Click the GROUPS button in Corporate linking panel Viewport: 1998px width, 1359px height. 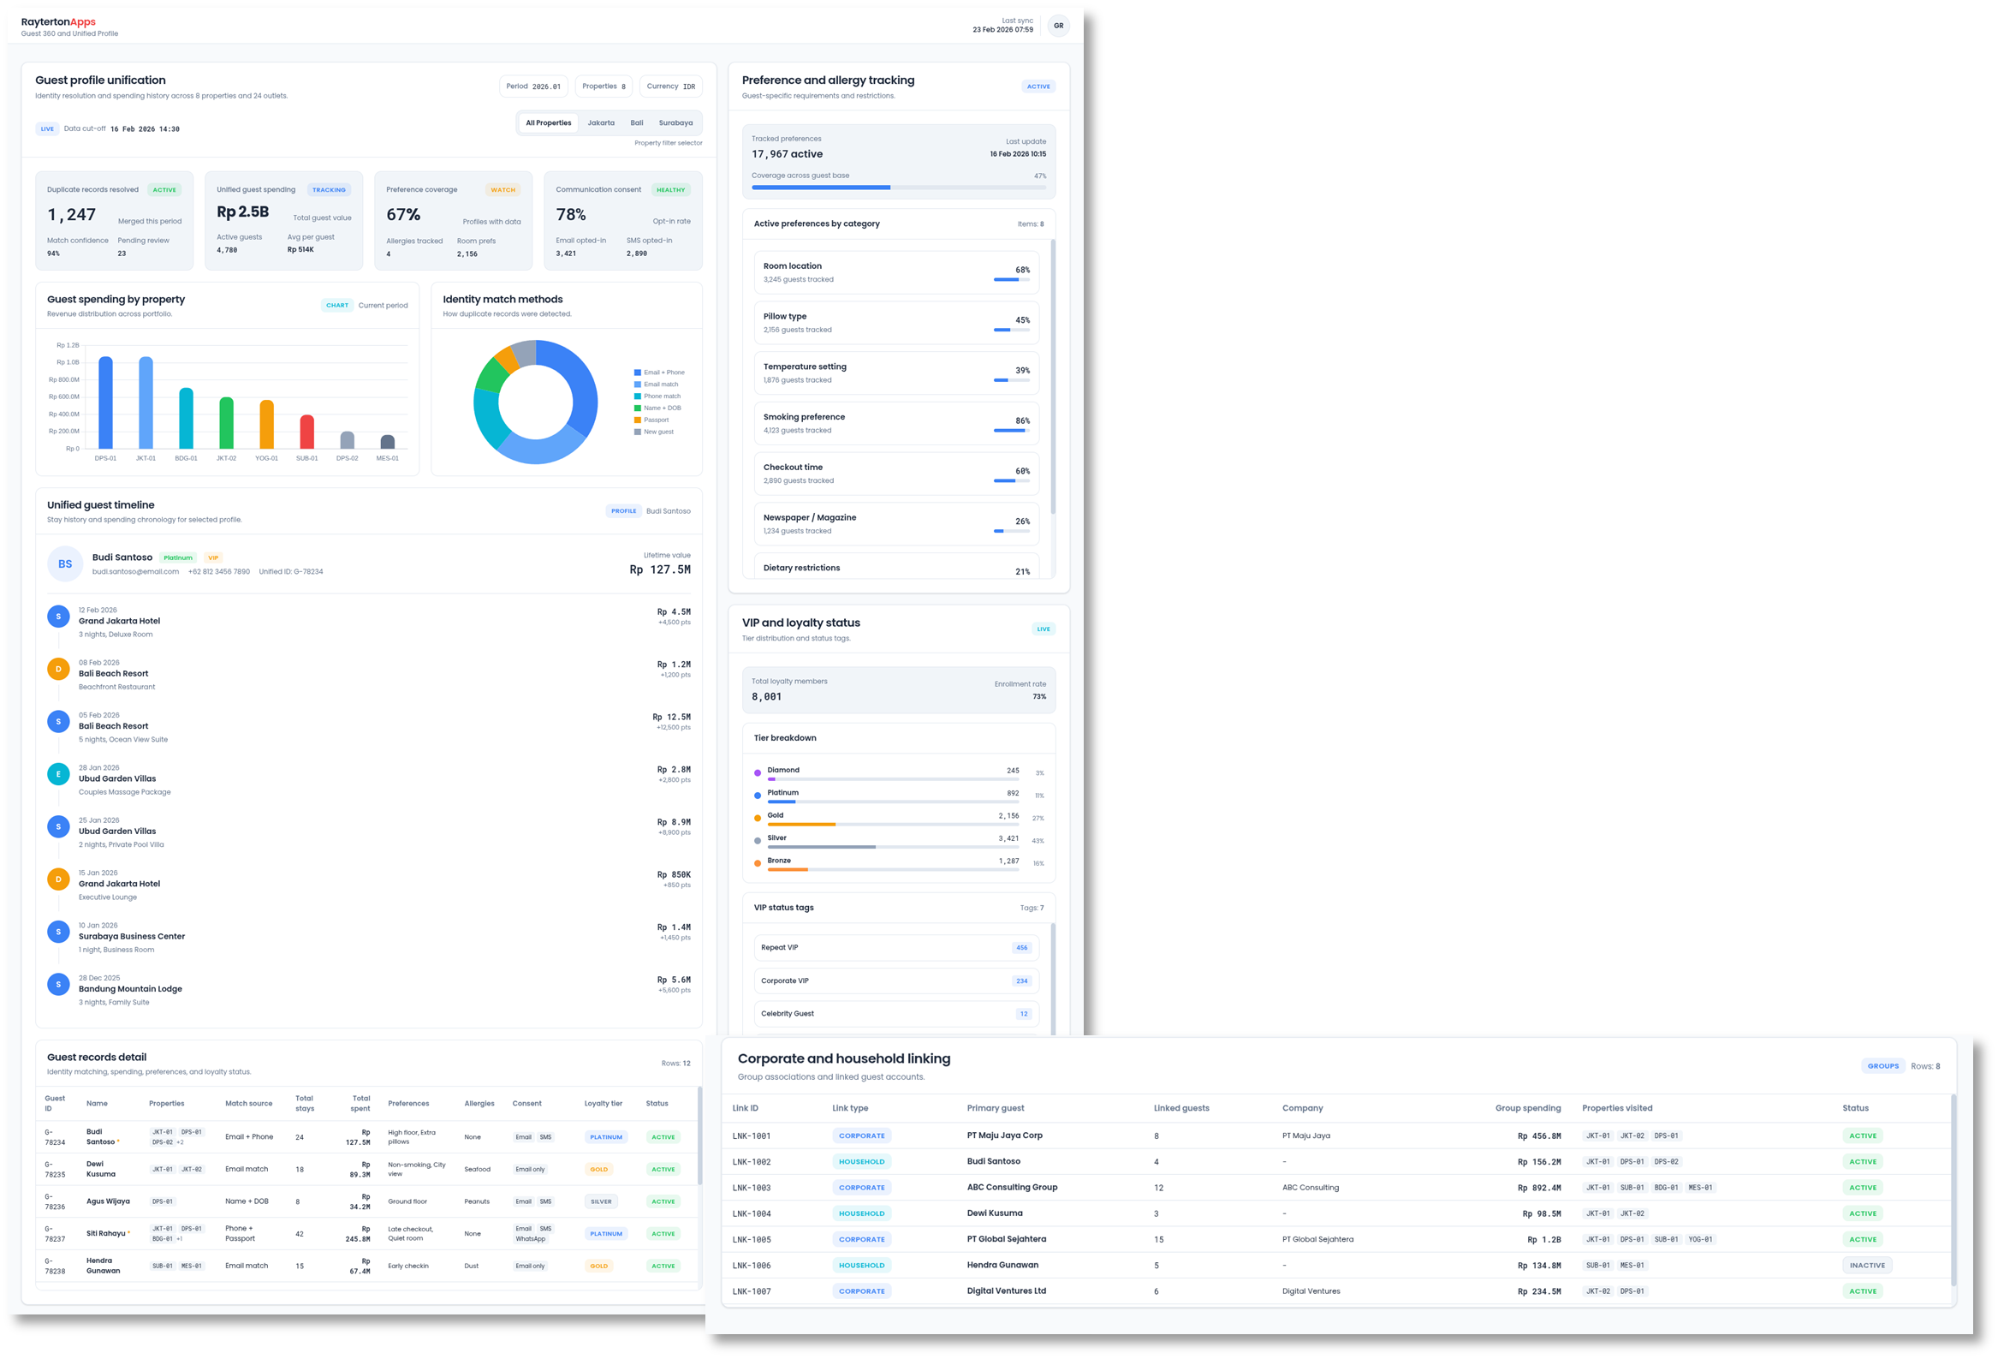click(1882, 1064)
